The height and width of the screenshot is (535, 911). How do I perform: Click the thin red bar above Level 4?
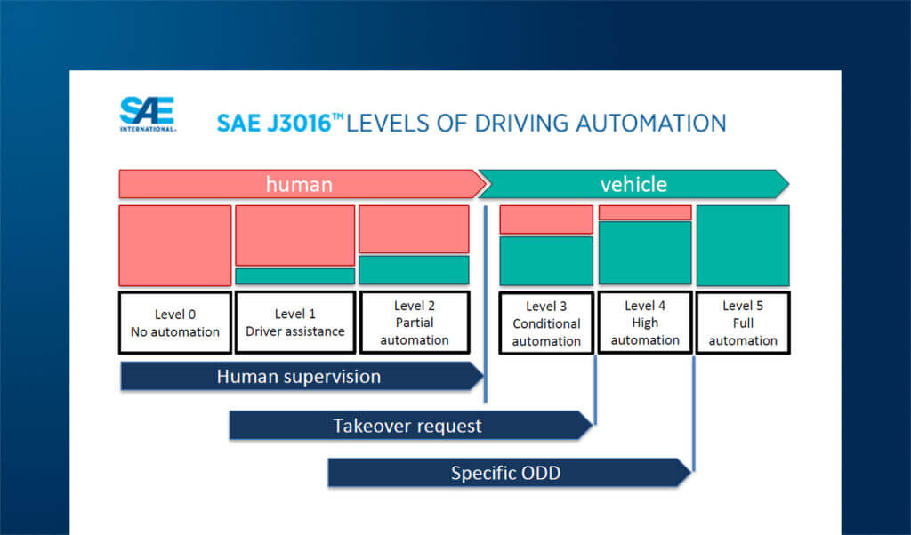(645, 212)
